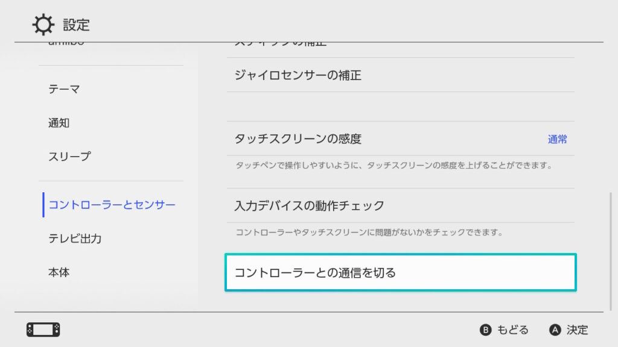
Task: Open 通知 settings category
Action: click(59, 123)
